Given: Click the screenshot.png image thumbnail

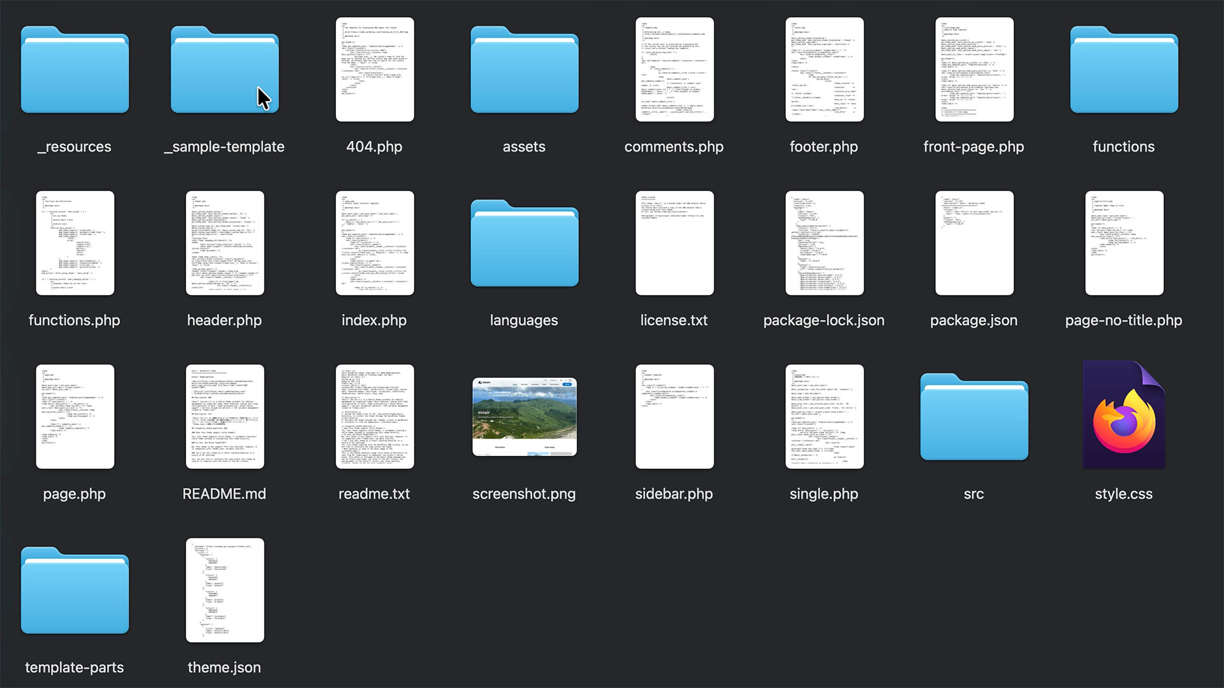Looking at the screenshot, I should pyautogui.click(x=524, y=417).
